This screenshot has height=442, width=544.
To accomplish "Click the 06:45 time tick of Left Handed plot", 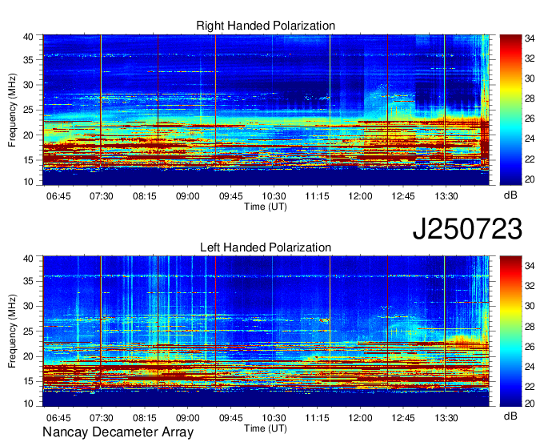I will (58, 418).
